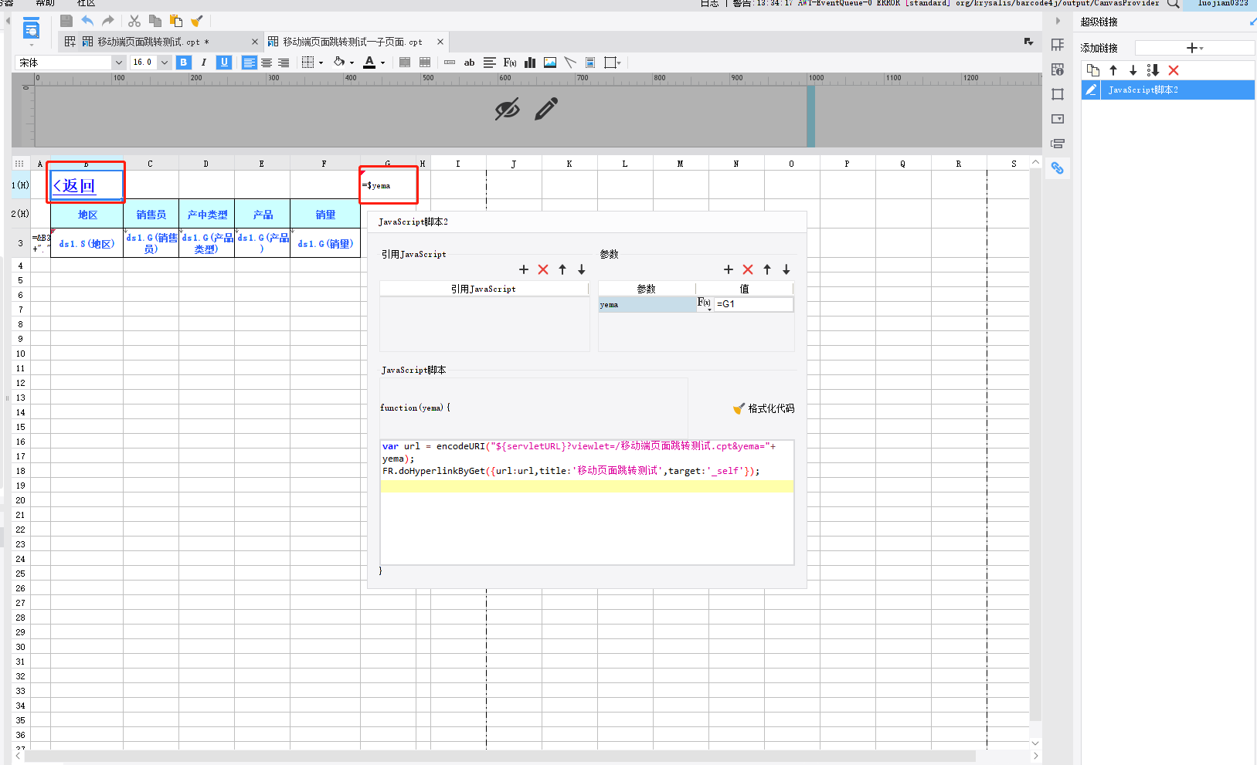
Task: Click the <返回 link cell
Action: coord(86,185)
